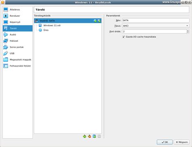Click the Soros portok connector icon

(x=6, y=47)
